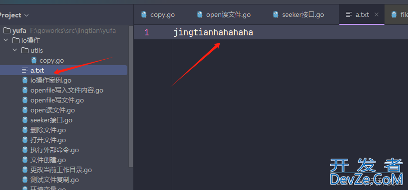The height and width of the screenshot is (190, 408).
Task: Click gopher icon of seeker接口.go in tree
Action: tap(25, 120)
